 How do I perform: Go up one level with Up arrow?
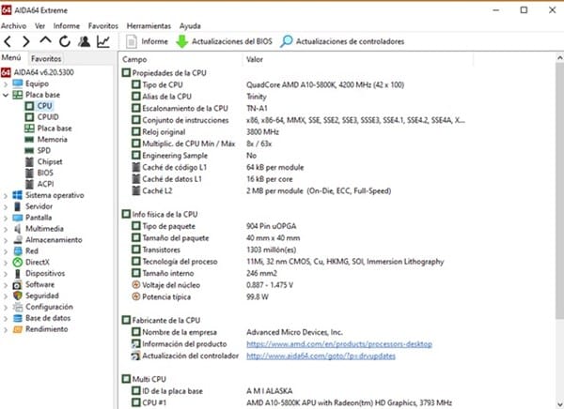pos(45,40)
